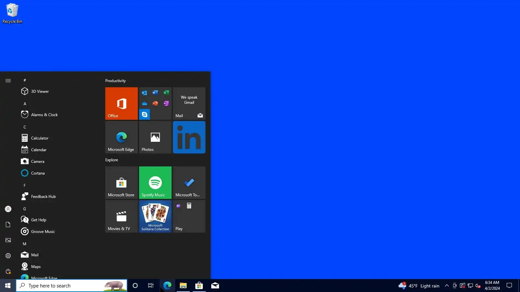Viewport: 520px width, 292px height.
Task: Open the Mail live tile
Action: [189, 103]
